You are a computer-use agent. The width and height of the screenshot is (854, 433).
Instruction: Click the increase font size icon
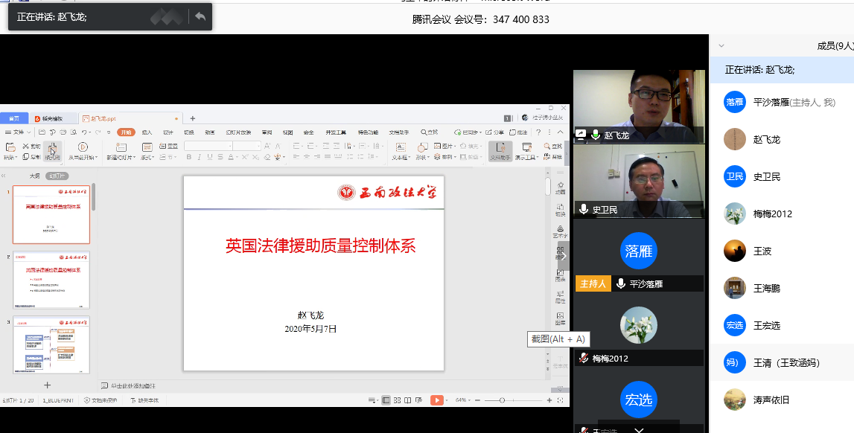267,146
